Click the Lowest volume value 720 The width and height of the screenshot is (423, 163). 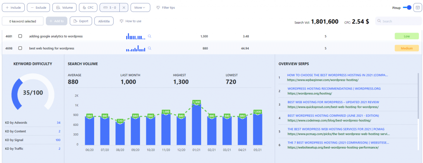tap(231, 82)
